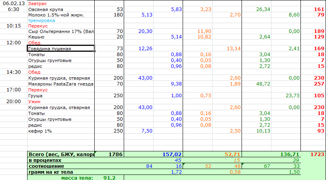Select the Ужин meal header
The height and width of the screenshot is (180, 326).
[34, 102]
